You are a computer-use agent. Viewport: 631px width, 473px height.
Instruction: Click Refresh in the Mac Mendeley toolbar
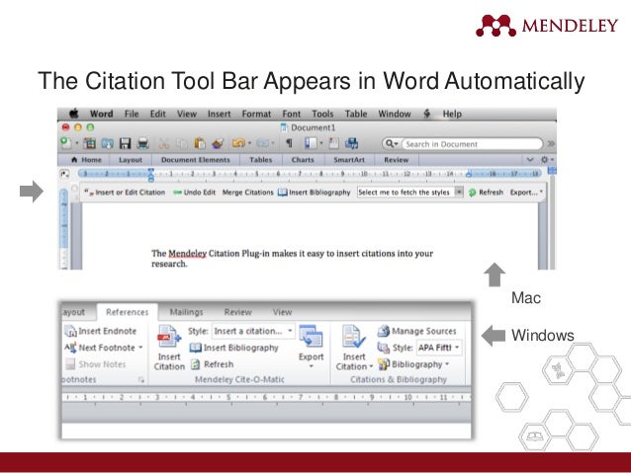[x=487, y=193]
